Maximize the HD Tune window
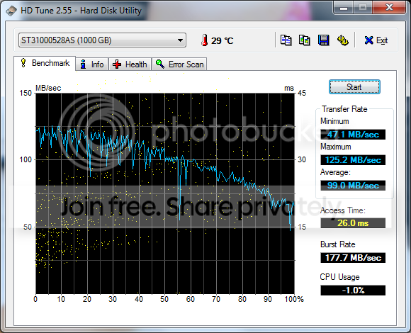The width and height of the screenshot is (411, 333). [363, 7]
